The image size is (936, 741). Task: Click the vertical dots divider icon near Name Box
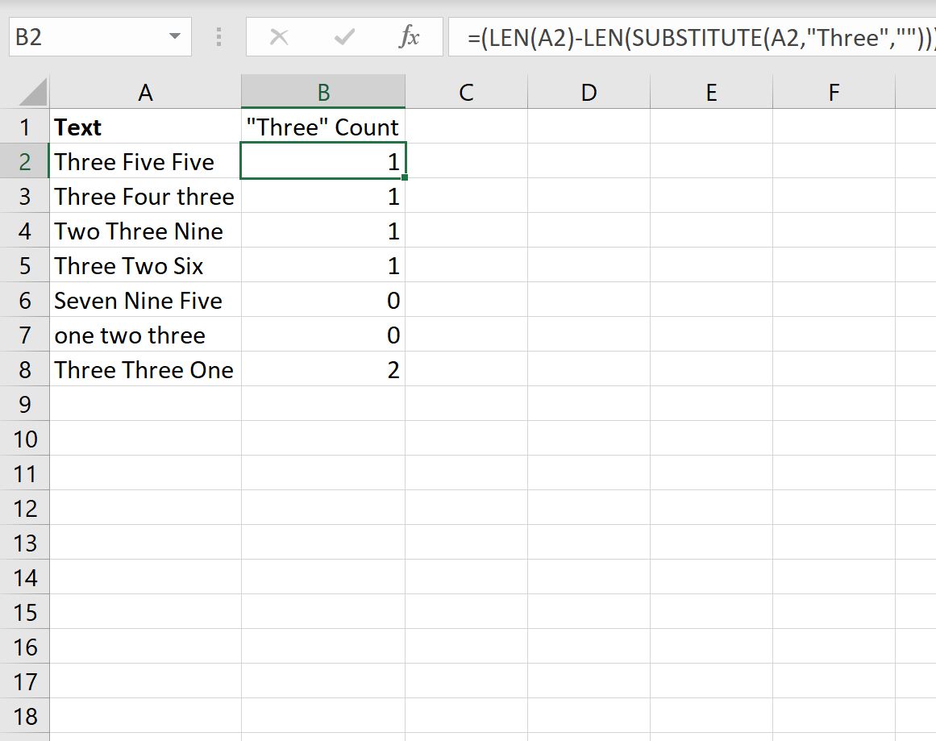[x=218, y=35]
